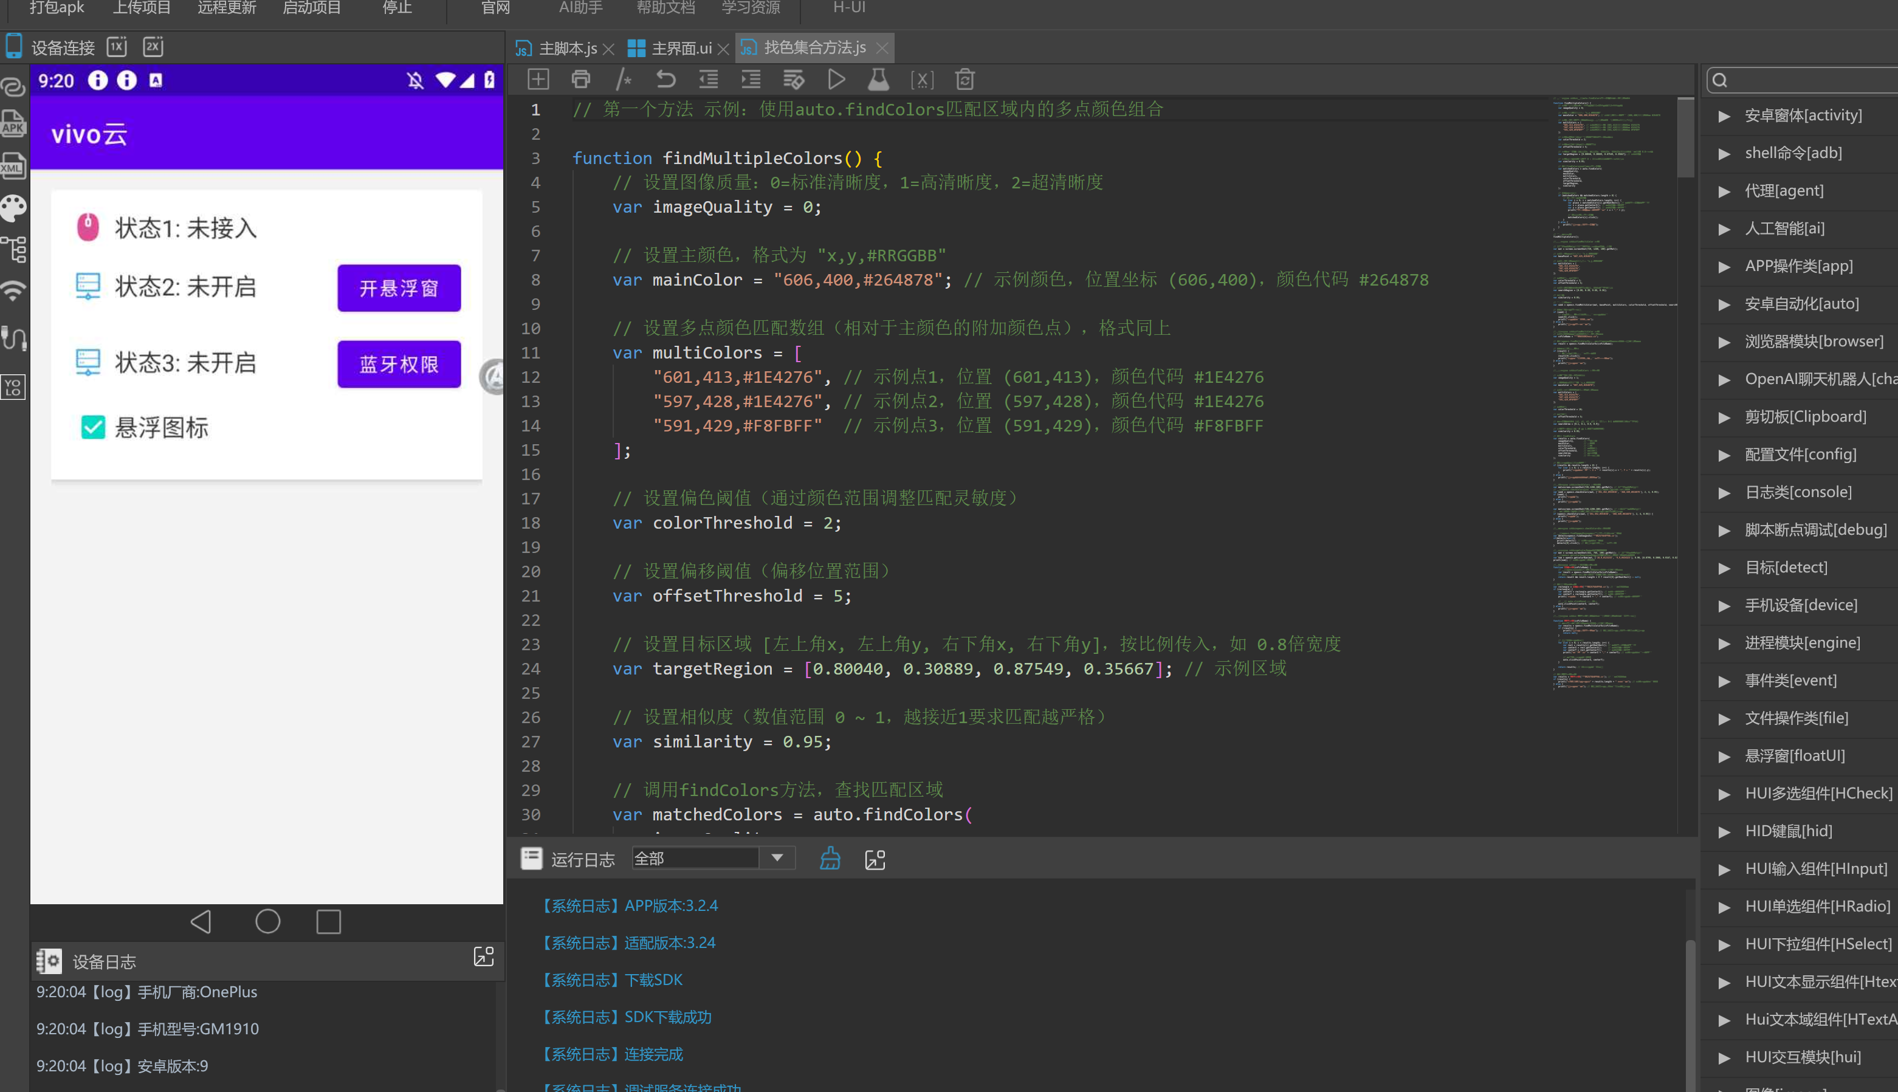Close the 主脚本.js tab
The image size is (1898, 1092).
608,49
